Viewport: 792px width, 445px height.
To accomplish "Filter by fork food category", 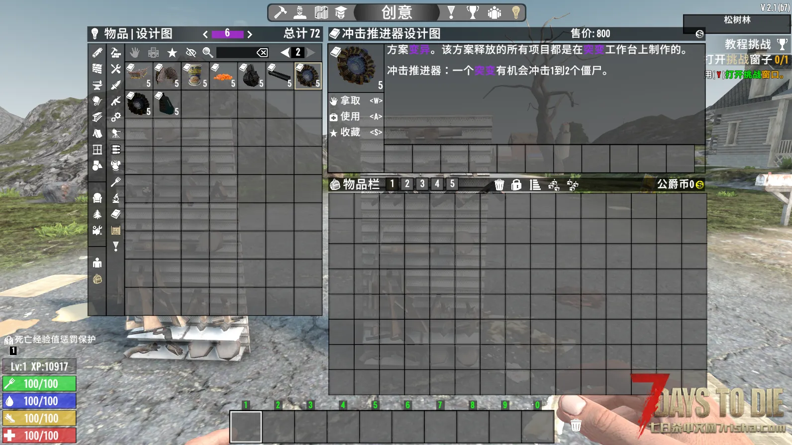I will click(115, 182).
